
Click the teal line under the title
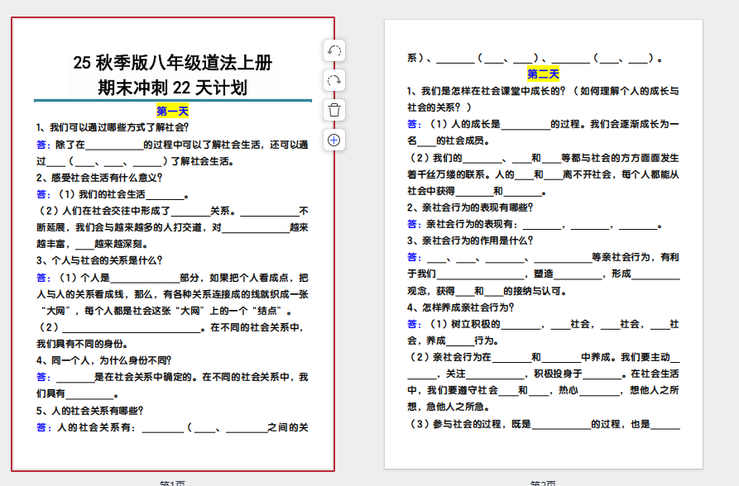[173, 100]
